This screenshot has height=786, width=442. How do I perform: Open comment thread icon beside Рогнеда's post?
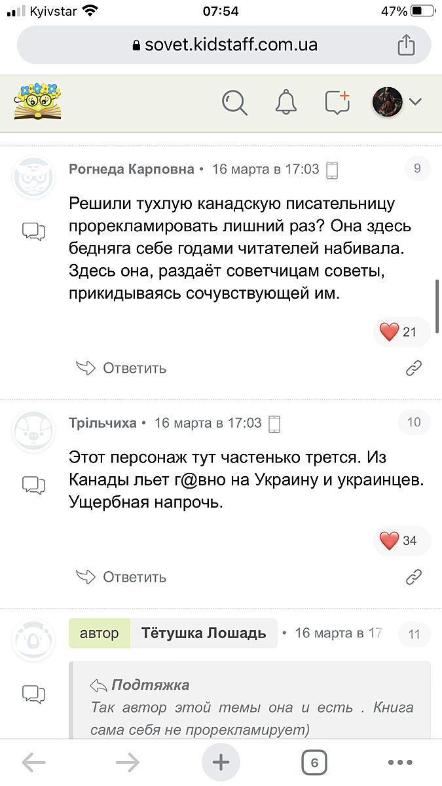click(x=33, y=231)
